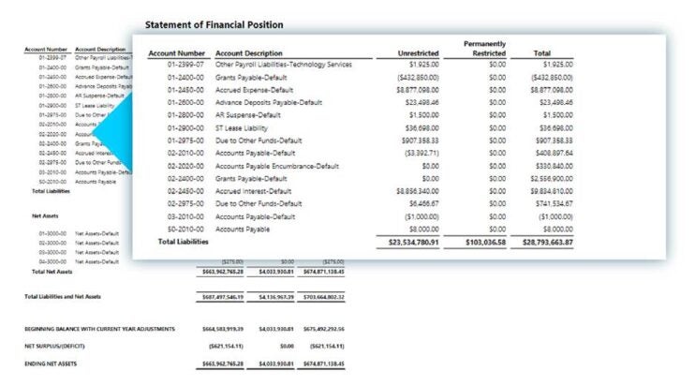Select "BEGINNING BALANCE WITH CURRENT YEAR ADJUSTMENTS" label
Image resolution: width=695 pixels, height=385 pixels.
(x=99, y=329)
